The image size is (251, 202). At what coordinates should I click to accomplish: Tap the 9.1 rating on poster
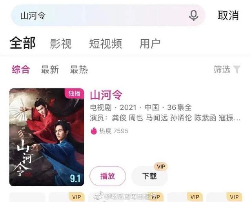(x=75, y=178)
